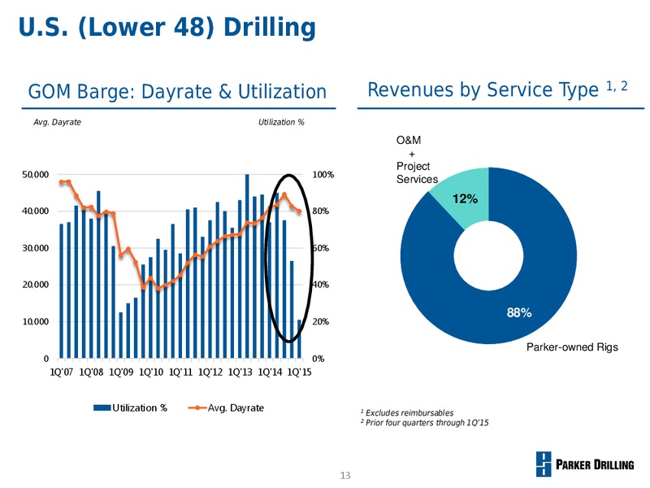Click the "Parker-owned Rigs" label
This screenshot has width=650, height=488.
click(572, 347)
